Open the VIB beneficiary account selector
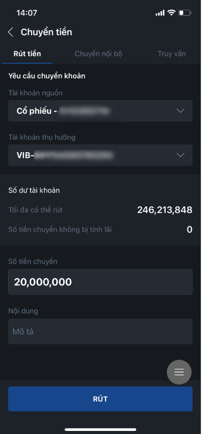This screenshot has height=434, width=202. tap(100, 155)
